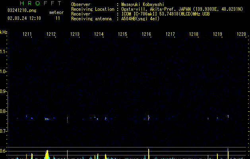Click the HROFFT title text
The image size is (250, 159).
point(41,3)
